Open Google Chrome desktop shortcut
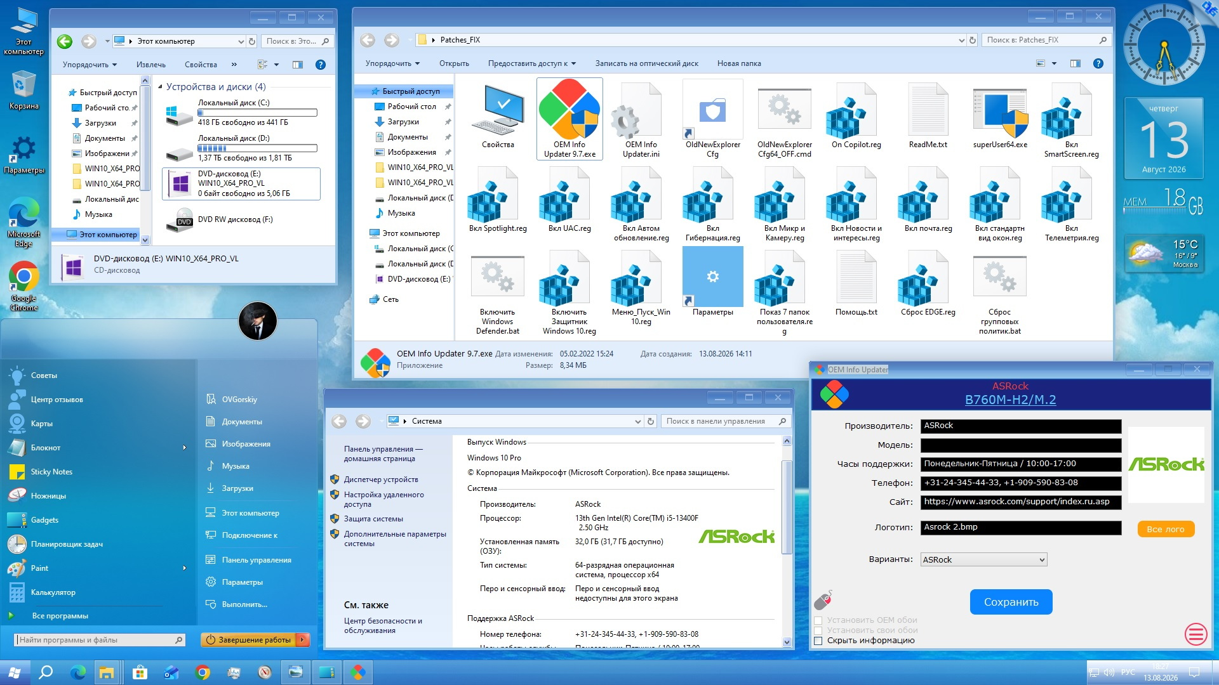The height and width of the screenshot is (685, 1219). (23, 285)
